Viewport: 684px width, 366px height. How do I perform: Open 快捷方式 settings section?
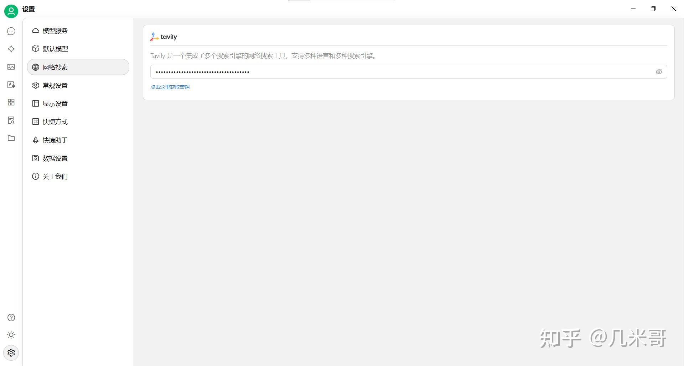tap(78, 122)
